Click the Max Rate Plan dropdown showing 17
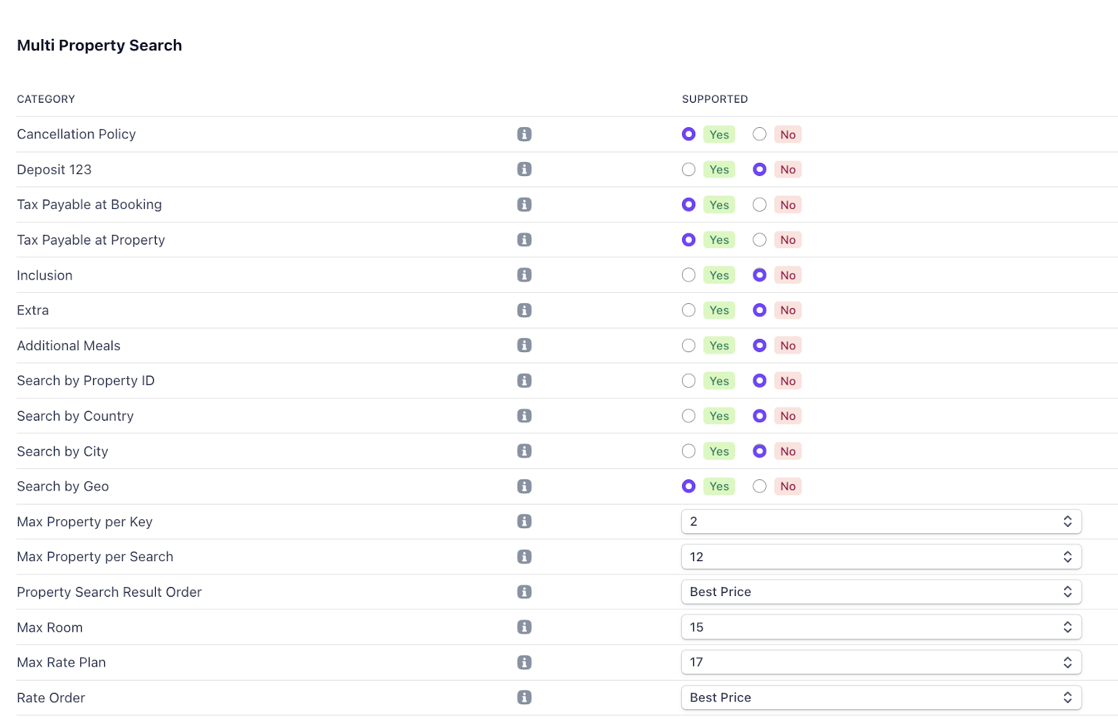The height and width of the screenshot is (719, 1118). click(880, 662)
